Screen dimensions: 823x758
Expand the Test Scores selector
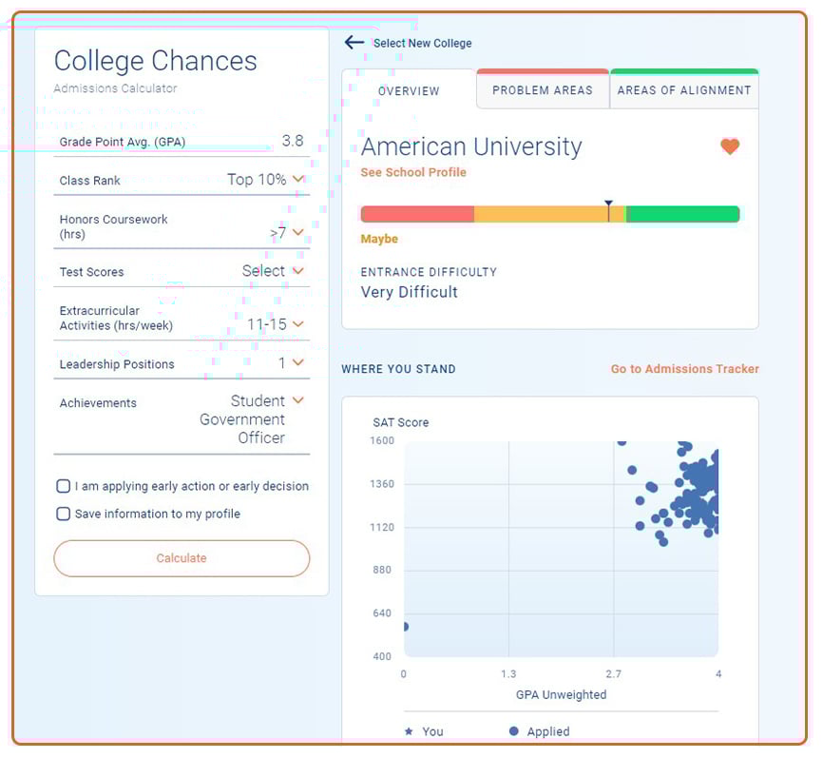298,270
